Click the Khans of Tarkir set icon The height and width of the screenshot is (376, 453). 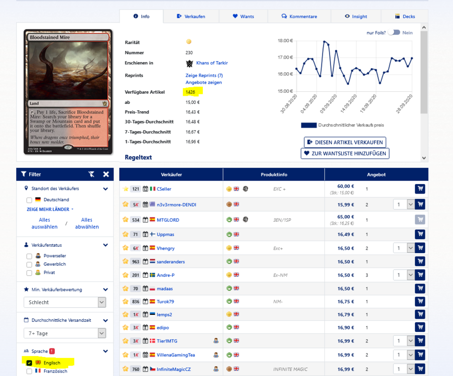click(189, 63)
